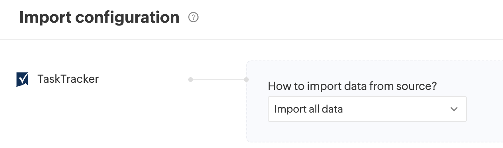This screenshot has height=148, width=503.
Task: Click the TaskTracker checkmark logo icon
Action: pyautogui.click(x=23, y=79)
